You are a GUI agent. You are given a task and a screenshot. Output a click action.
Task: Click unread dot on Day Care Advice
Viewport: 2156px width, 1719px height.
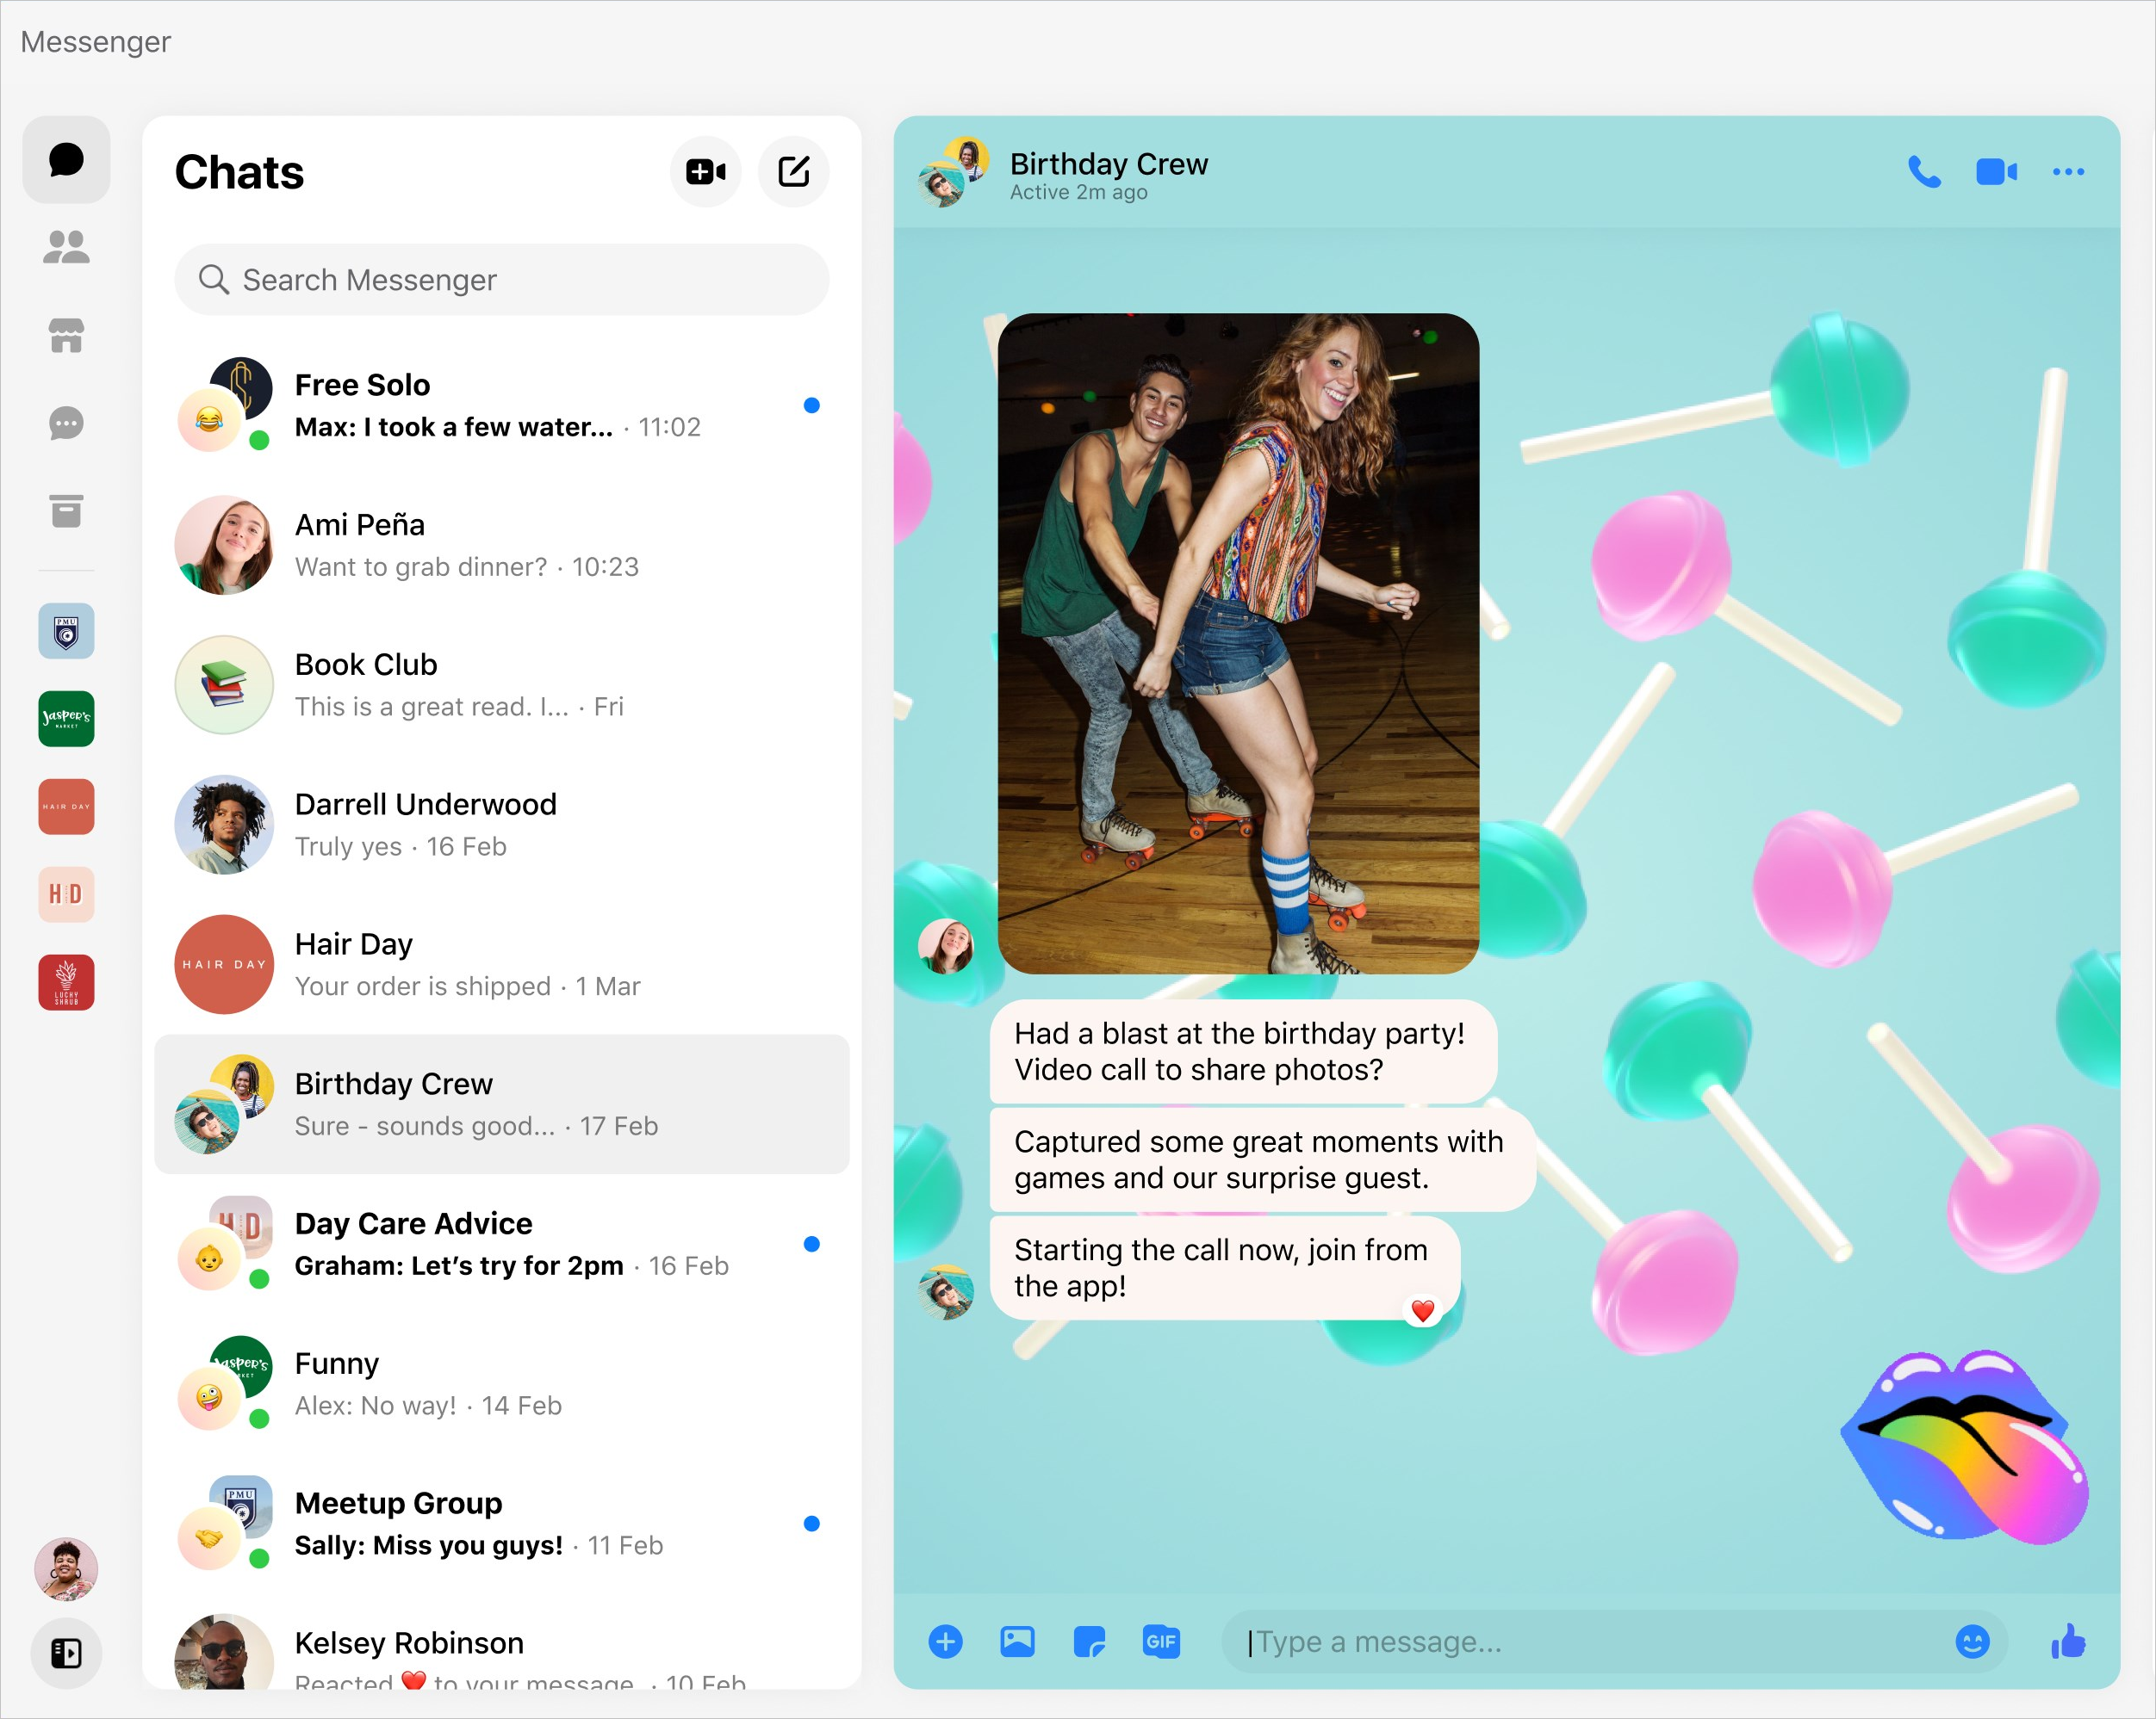(x=812, y=1245)
